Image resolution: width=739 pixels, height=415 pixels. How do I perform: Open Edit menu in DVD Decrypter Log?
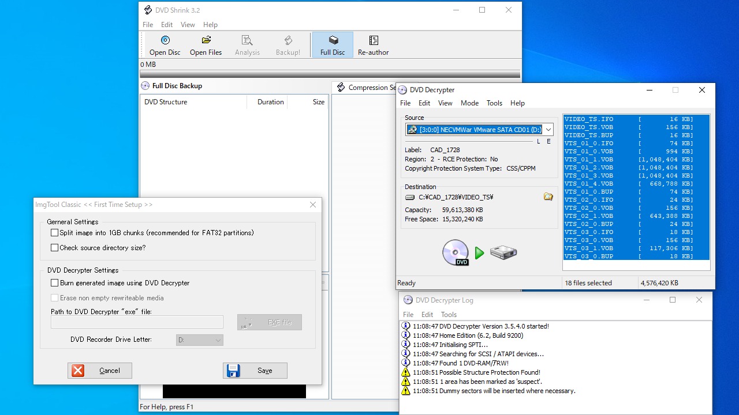click(x=427, y=315)
